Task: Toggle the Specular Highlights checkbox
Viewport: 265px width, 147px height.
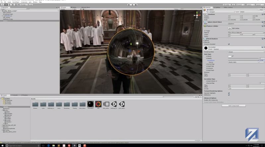Action: pyautogui.click(x=229, y=93)
